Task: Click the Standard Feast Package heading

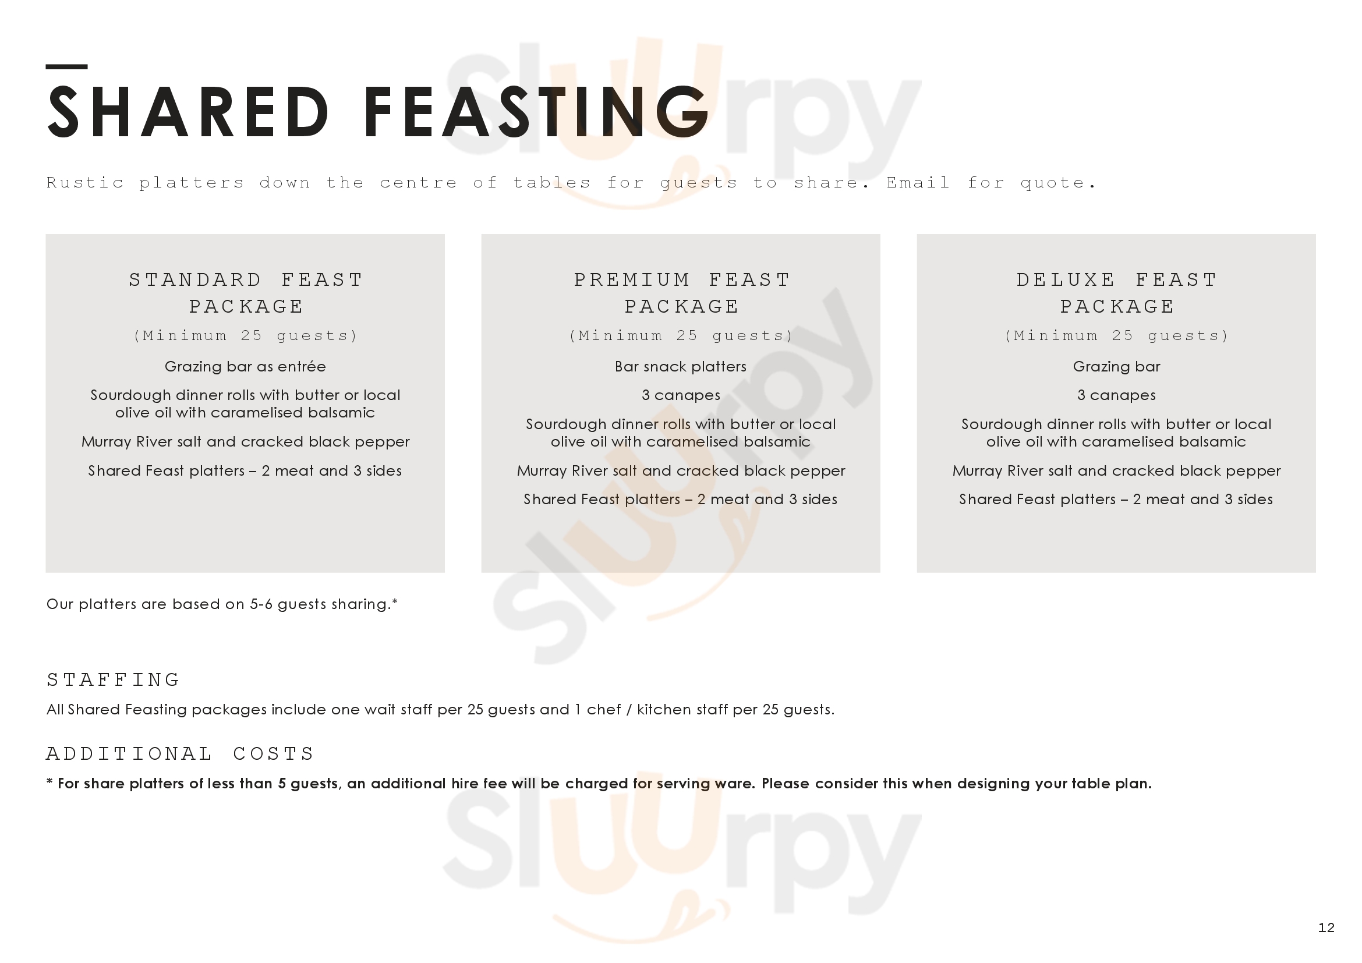Action: click(x=246, y=293)
